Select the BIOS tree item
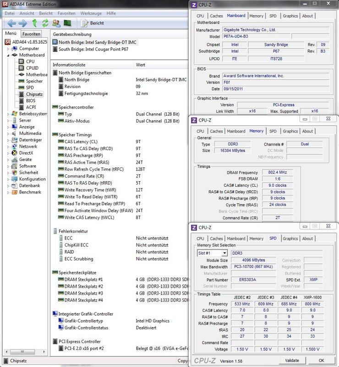This screenshot has width=339, height=367. (31, 101)
